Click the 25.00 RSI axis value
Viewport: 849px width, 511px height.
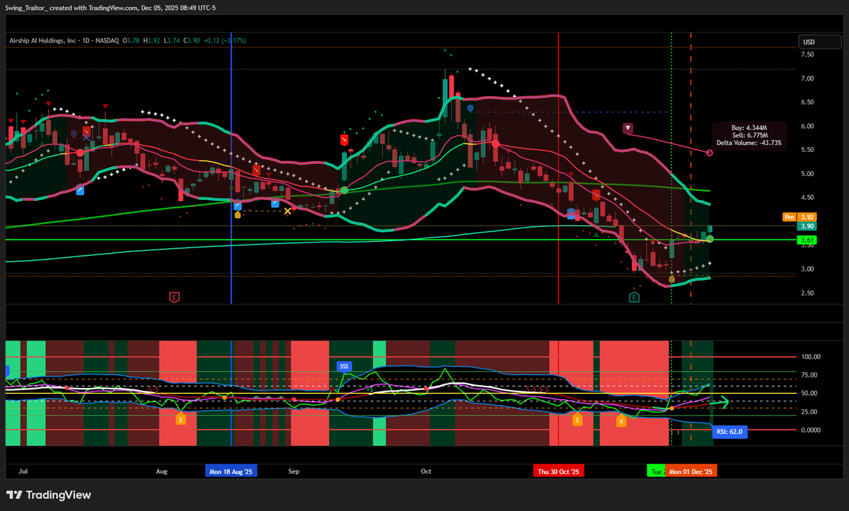[809, 411]
